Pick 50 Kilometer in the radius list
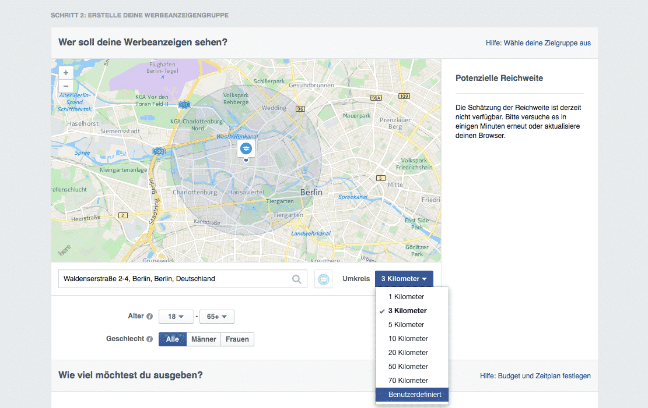648x408 pixels. pyautogui.click(x=408, y=367)
